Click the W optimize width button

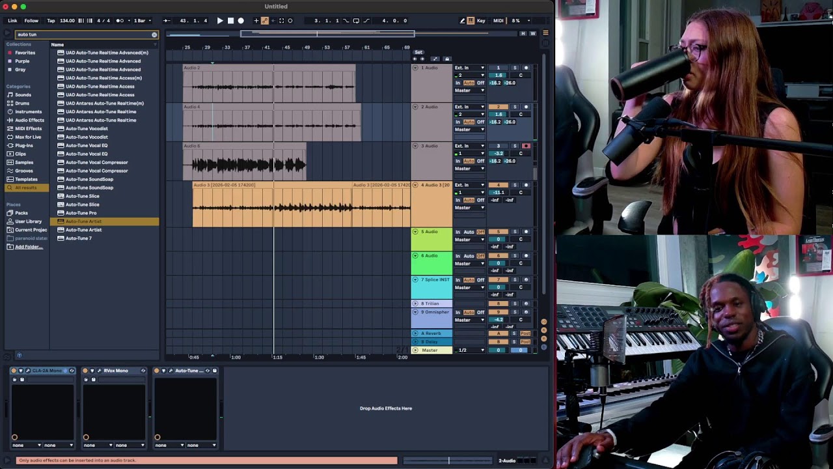tap(533, 33)
